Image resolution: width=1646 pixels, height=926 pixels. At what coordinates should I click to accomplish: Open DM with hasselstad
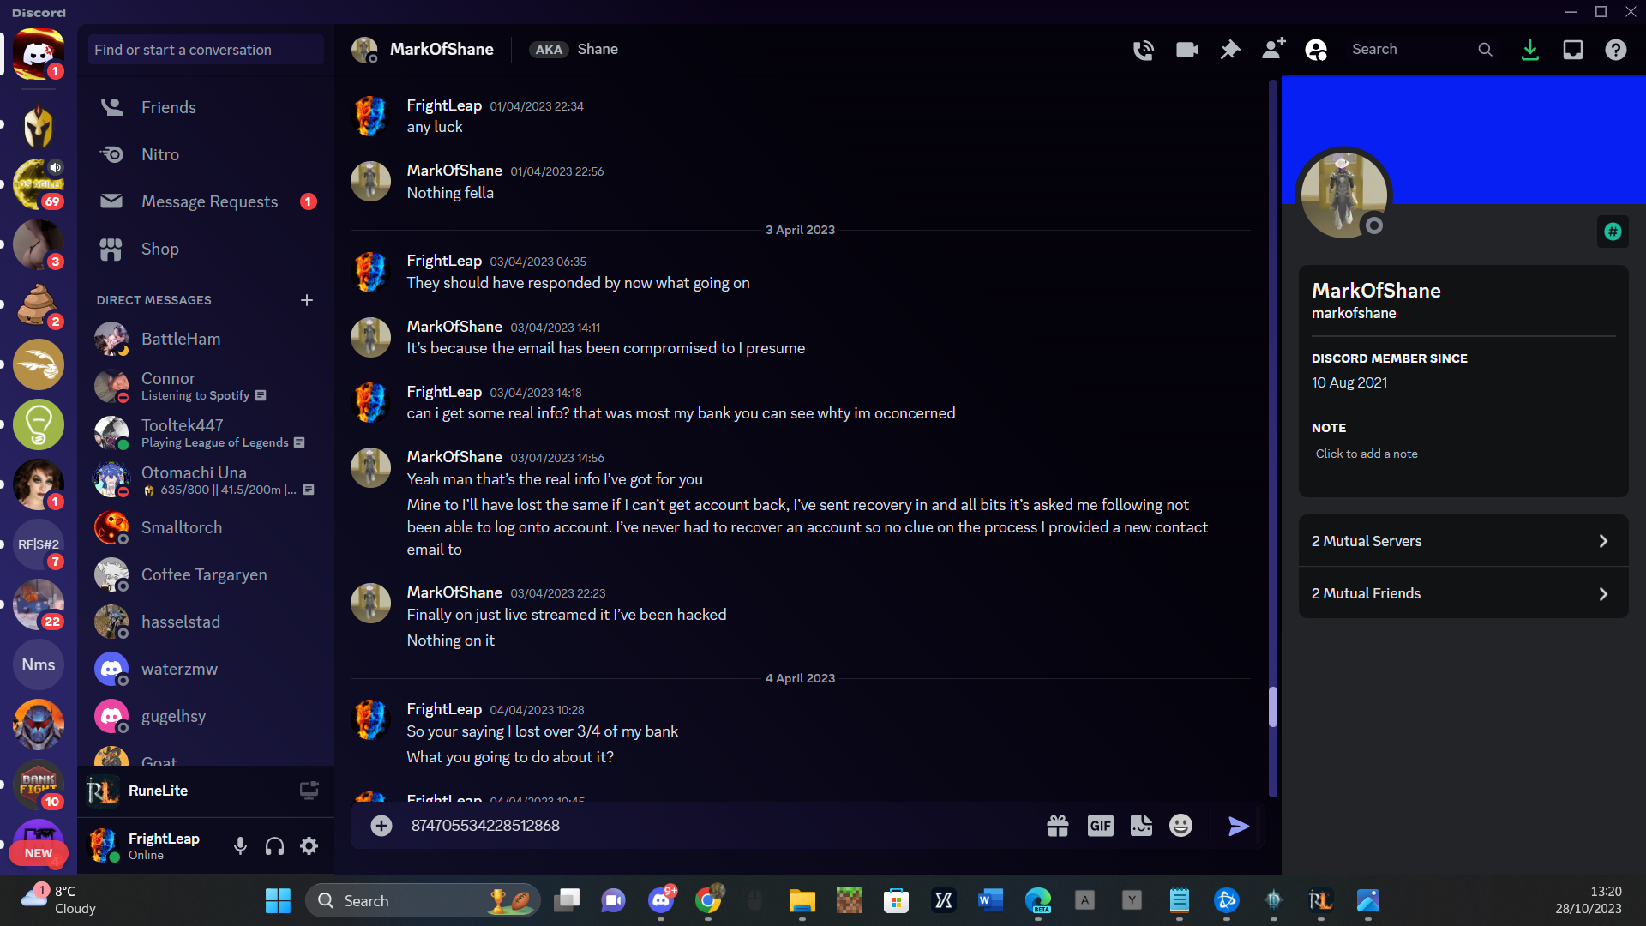pos(206,622)
